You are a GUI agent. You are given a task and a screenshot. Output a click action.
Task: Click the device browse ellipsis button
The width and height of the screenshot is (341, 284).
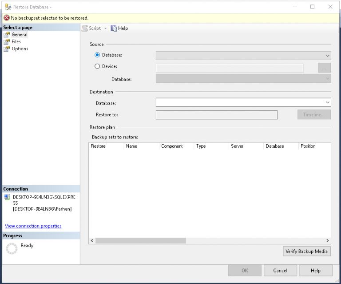point(324,68)
